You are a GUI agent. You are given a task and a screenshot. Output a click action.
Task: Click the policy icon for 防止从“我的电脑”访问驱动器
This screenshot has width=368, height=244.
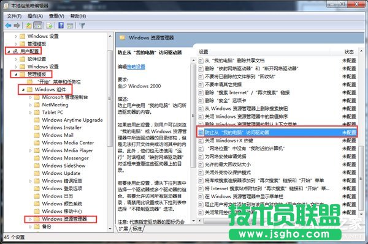pos(201,133)
